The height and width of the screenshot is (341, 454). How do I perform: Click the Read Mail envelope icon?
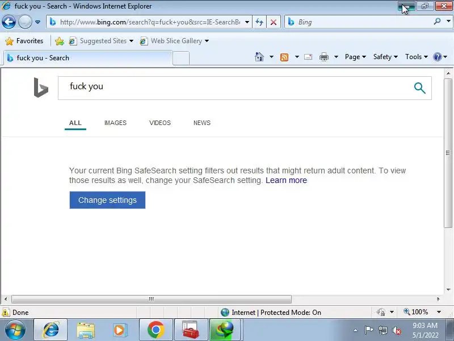(308, 57)
